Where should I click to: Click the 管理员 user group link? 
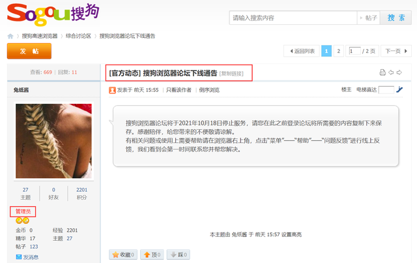(23, 211)
